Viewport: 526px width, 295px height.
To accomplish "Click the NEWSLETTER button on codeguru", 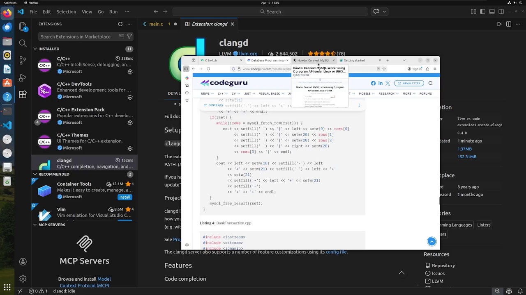I will point(409,83).
